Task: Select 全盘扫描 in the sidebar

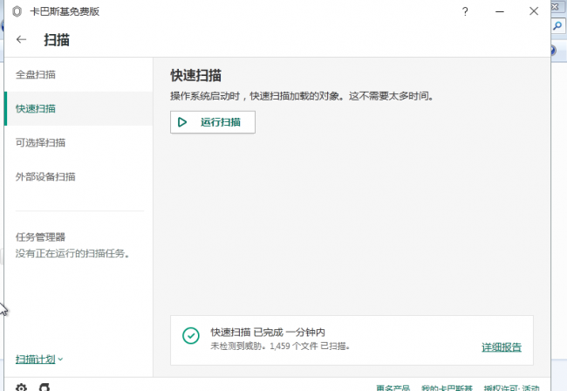Action: tap(79, 74)
